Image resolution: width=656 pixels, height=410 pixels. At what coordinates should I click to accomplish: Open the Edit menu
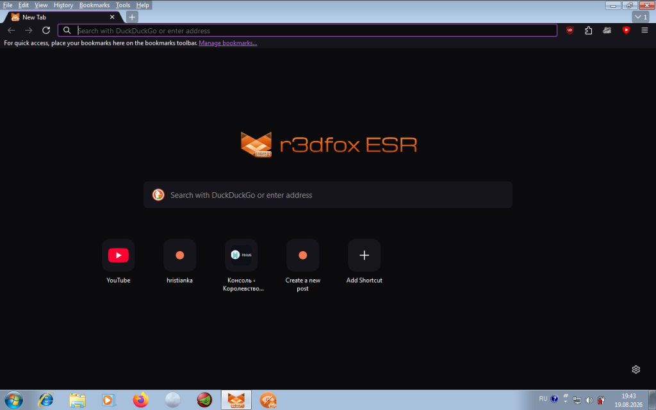24,5
